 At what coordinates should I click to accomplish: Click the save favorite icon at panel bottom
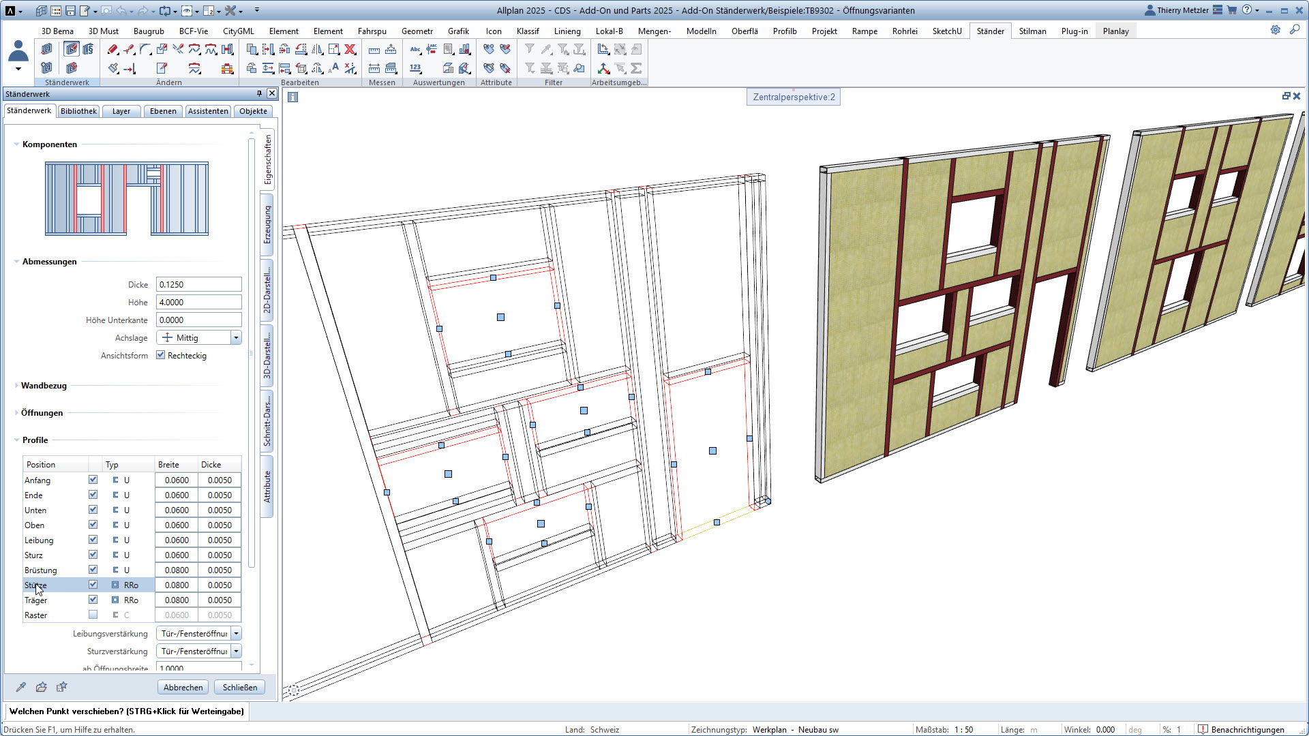click(x=62, y=687)
